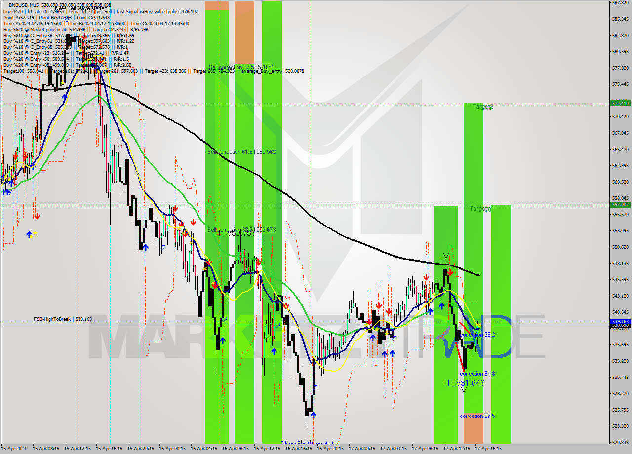Click the 'Target2' label near 572.410

coord(483,107)
